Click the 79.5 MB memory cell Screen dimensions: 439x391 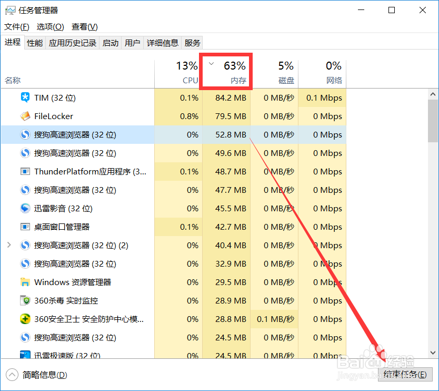coord(226,116)
